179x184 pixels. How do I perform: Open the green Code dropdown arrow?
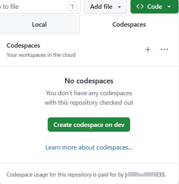169,7
